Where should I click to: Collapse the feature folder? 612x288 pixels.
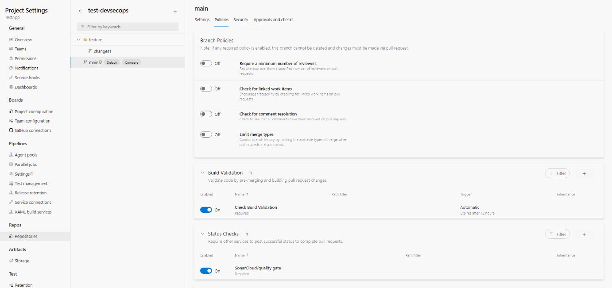point(78,40)
